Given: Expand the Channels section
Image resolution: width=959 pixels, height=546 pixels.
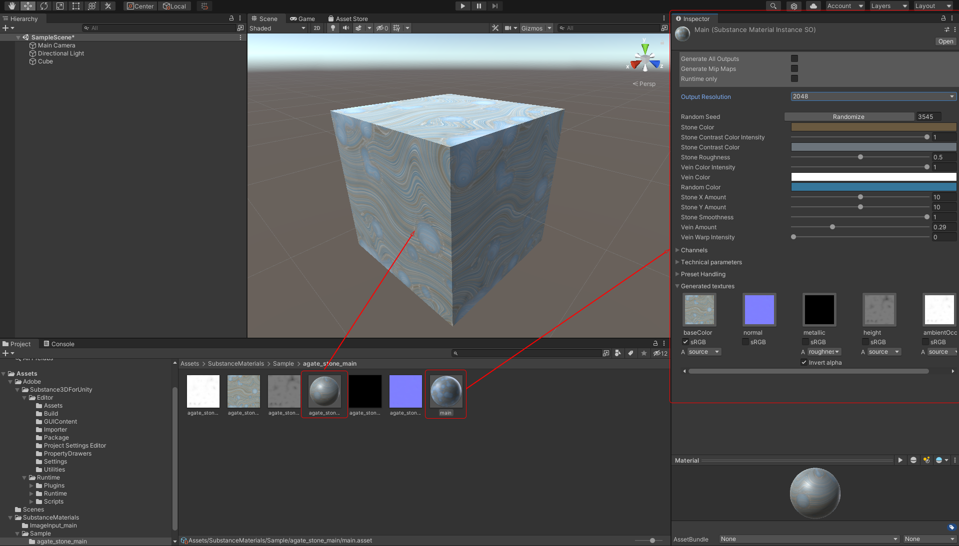Looking at the screenshot, I should [694, 250].
